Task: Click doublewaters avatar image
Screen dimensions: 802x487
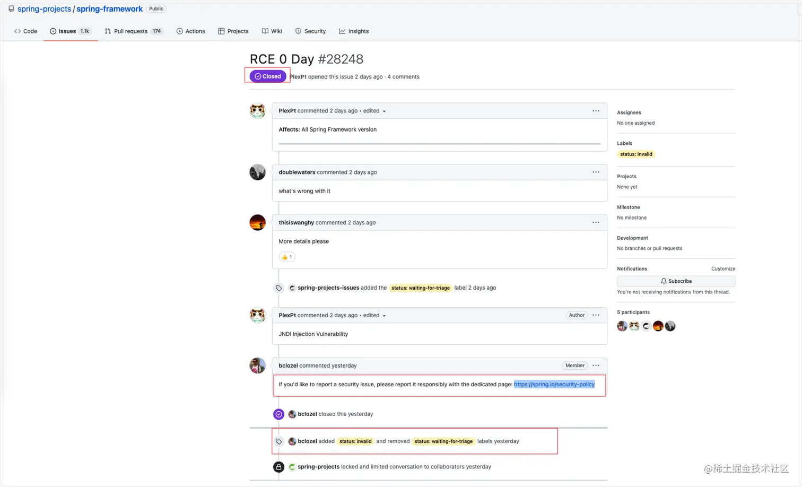Action: point(257,172)
